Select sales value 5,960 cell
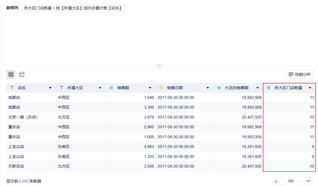 131,127
